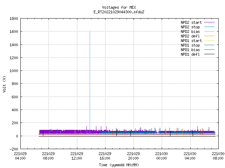Click the 221029 12:00 time tick label
225x168 pixels.
pyautogui.click(x=77, y=156)
